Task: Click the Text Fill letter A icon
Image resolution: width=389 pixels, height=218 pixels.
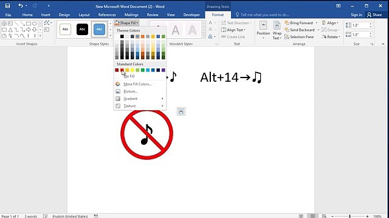Action: [x=210, y=23]
